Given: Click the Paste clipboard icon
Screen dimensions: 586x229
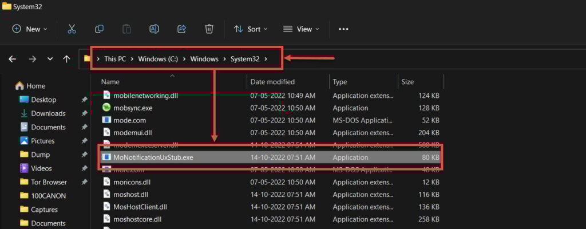Looking at the screenshot, I should tap(126, 29).
